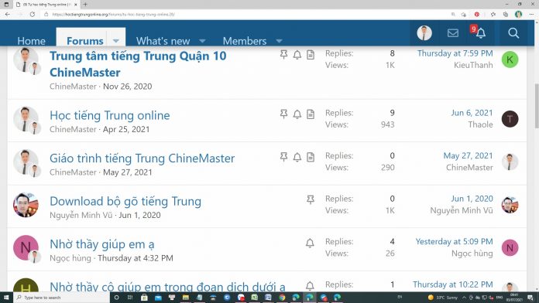This screenshot has width=539, height=303.
Task: Click last post date Thursday at 7:59 PM
Action: click(x=455, y=53)
